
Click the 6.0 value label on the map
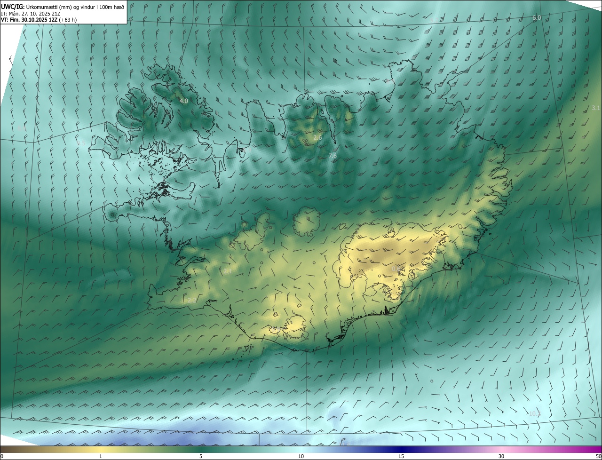click(x=537, y=17)
